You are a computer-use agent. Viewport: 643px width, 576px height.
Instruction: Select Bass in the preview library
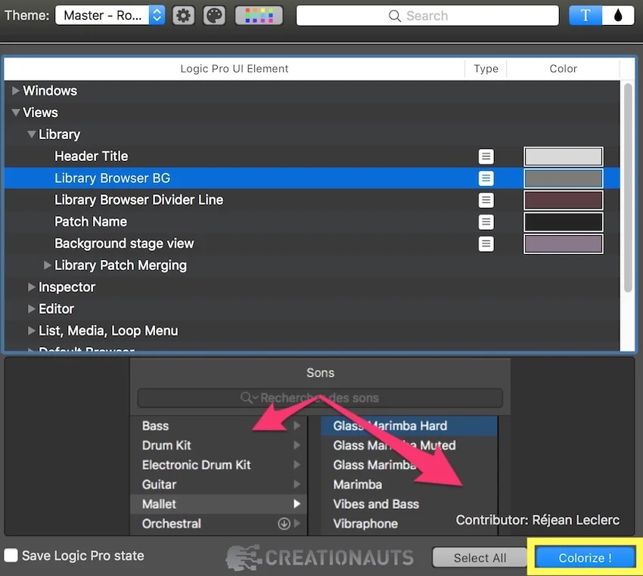point(219,426)
